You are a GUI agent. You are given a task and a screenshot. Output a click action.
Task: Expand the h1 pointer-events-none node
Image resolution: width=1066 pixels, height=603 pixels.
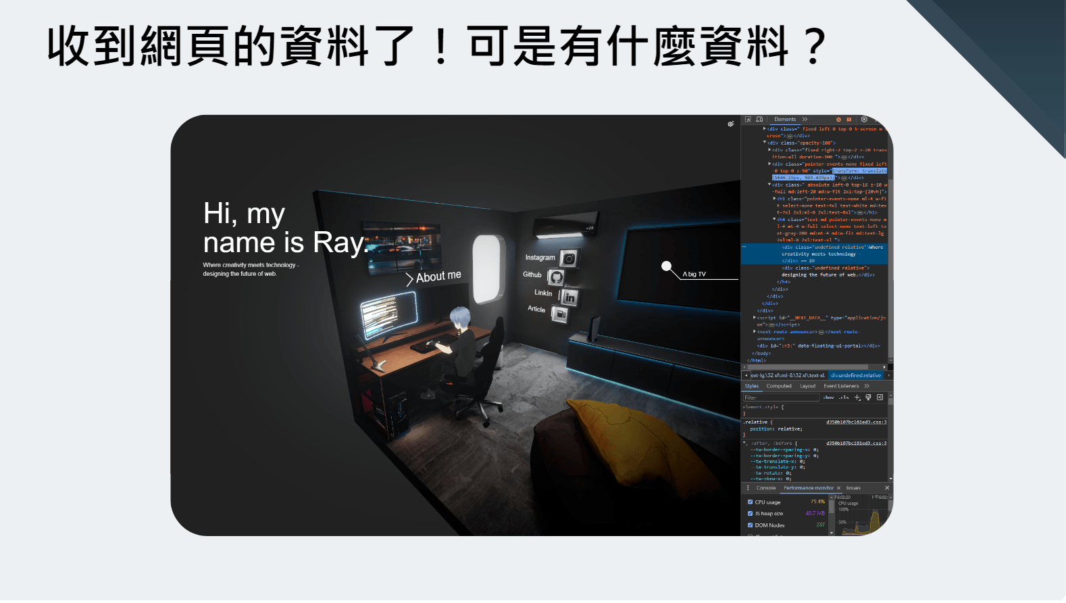(774, 199)
